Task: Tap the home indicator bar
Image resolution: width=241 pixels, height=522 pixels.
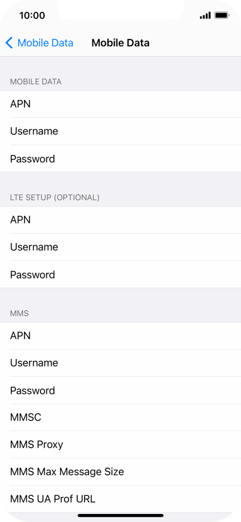Action: [120, 516]
